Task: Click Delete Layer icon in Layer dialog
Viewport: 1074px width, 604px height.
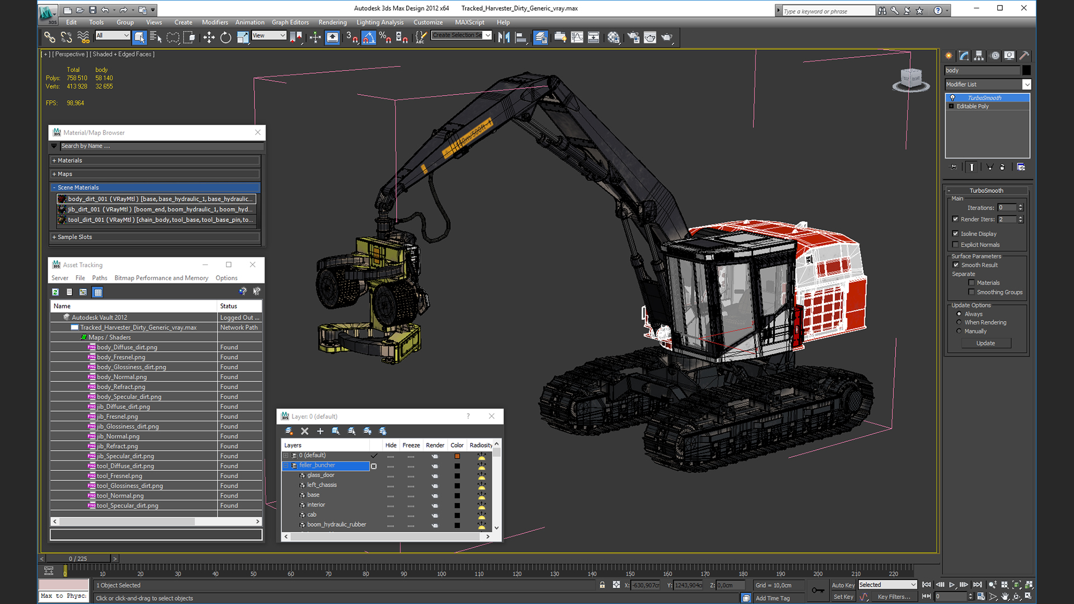Action: point(305,431)
